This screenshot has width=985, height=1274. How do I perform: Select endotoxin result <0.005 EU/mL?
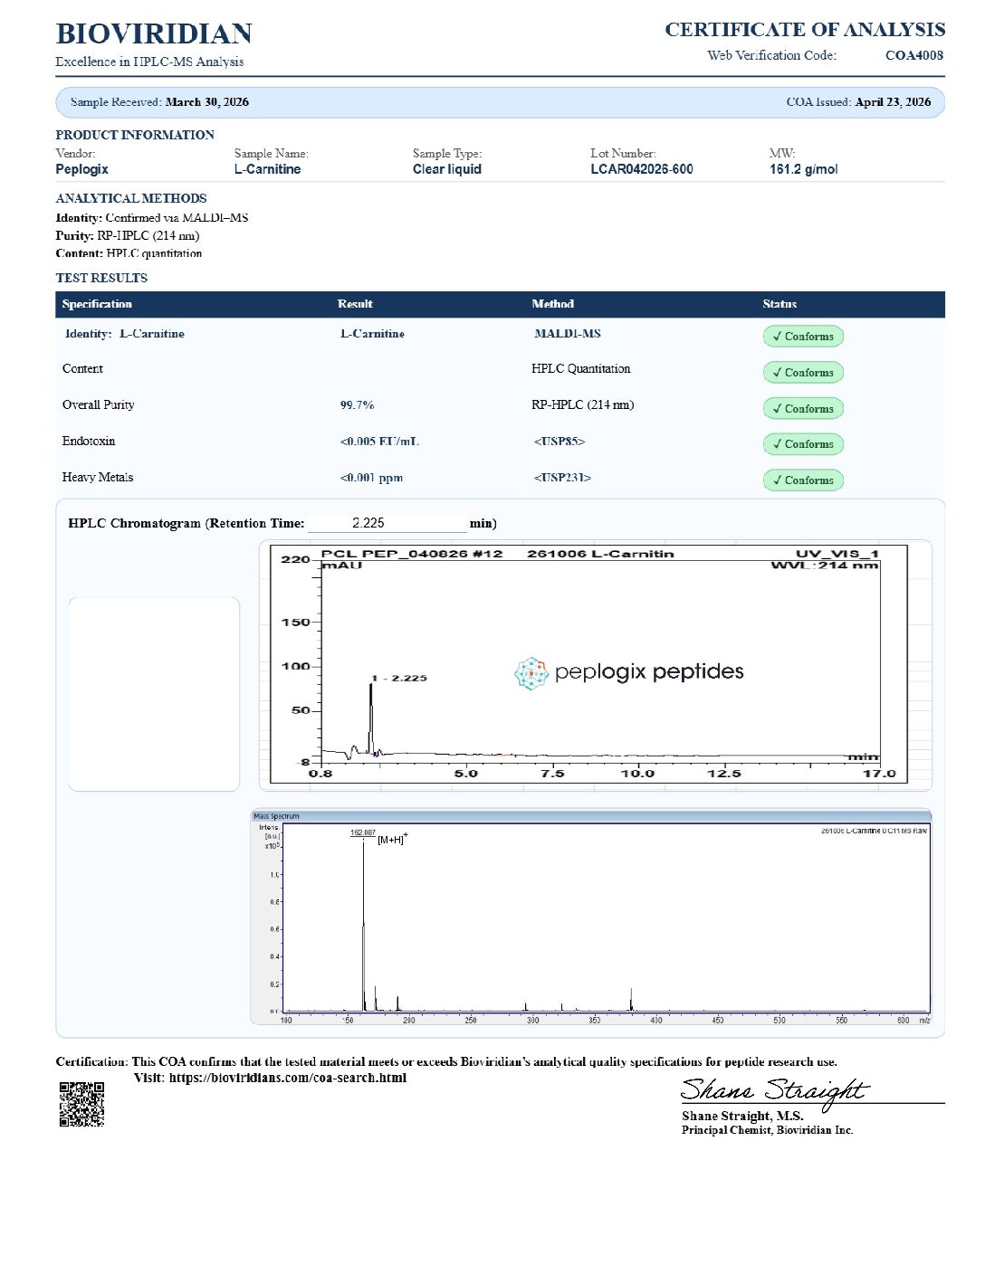pos(379,442)
